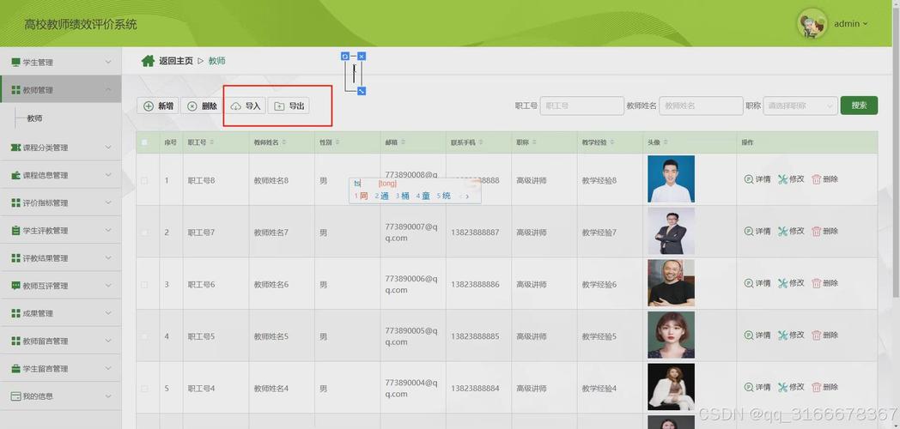
Task: Select 教师留言管理 menu label
Action: coord(46,341)
